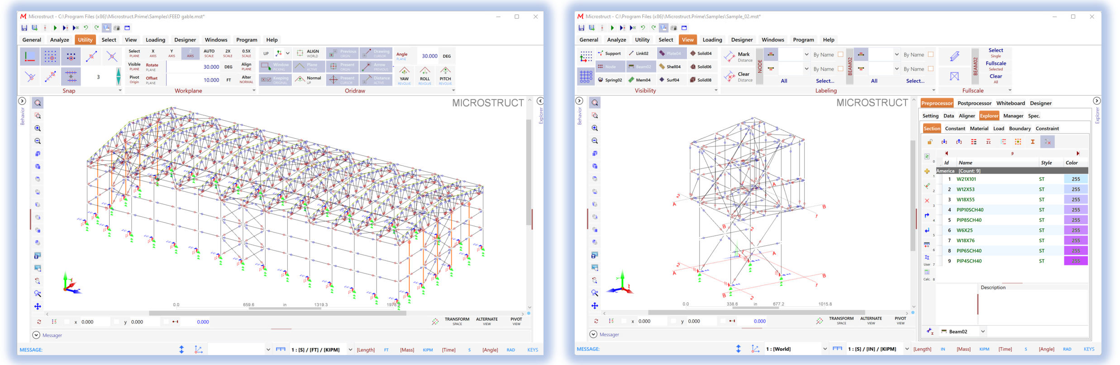
Task: Expand Snap group arrow in left window
Action: point(120,90)
